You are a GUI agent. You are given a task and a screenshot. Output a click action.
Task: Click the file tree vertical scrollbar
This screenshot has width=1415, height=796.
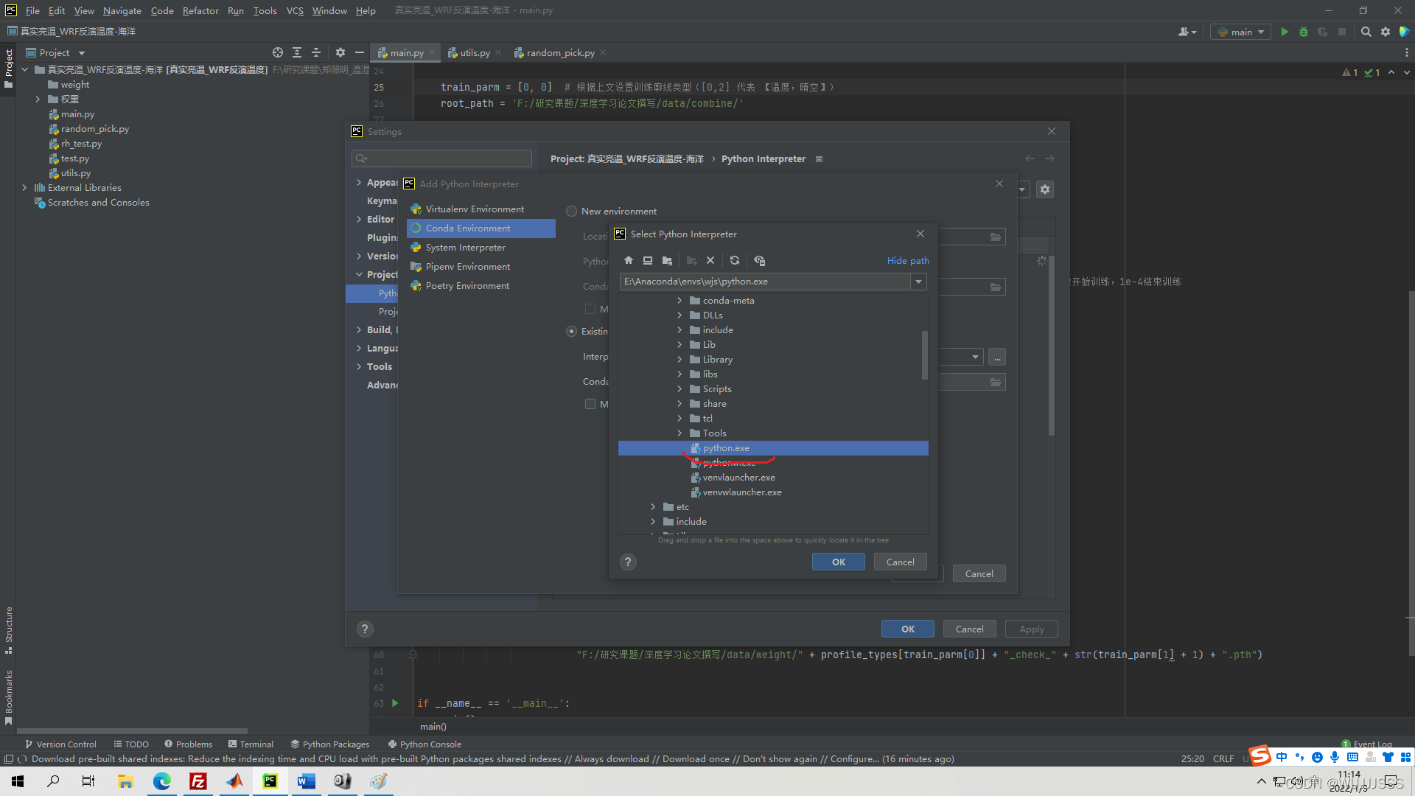pyautogui.click(x=924, y=355)
